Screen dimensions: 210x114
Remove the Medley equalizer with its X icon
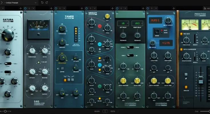[95, 9]
